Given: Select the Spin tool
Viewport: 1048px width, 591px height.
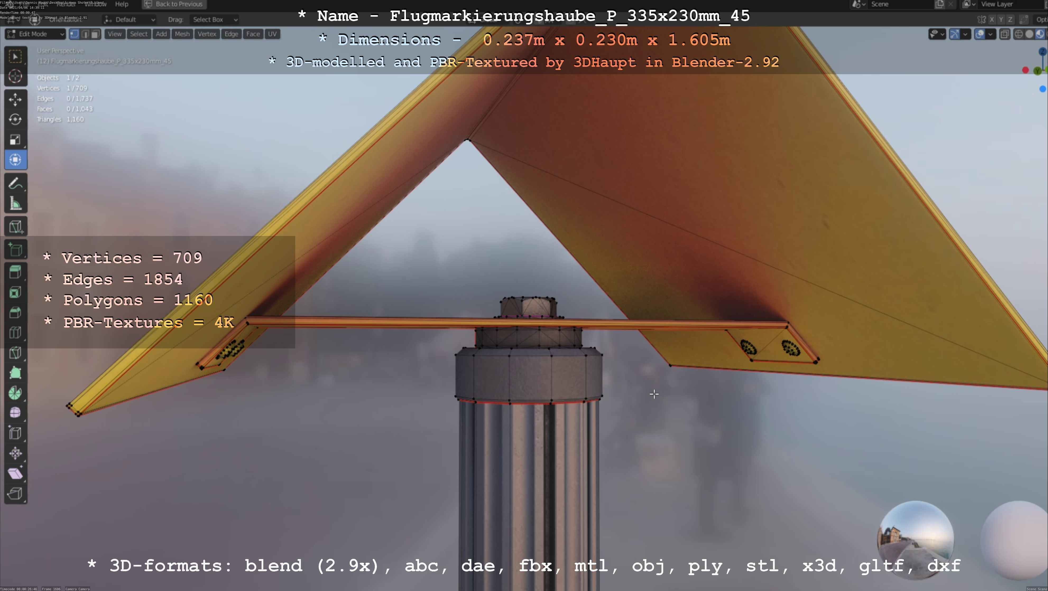Looking at the screenshot, I should coord(15,393).
